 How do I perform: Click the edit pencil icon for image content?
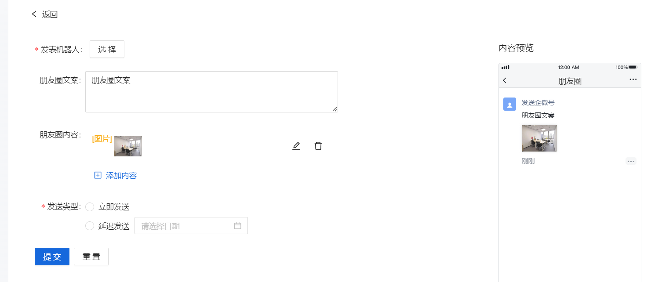pos(296,146)
